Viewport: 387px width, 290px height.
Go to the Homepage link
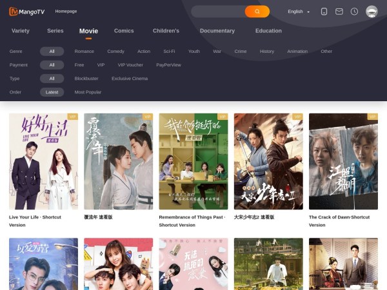click(66, 12)
